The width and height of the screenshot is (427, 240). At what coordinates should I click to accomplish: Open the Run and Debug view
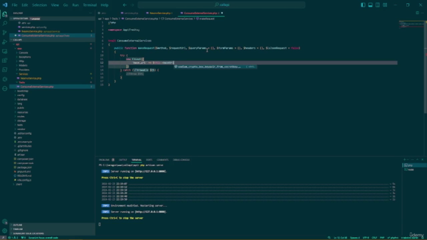[5, 42]
